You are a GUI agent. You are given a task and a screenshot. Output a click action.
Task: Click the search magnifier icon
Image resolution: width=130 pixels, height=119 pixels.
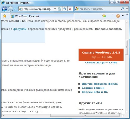coord(123,9)
